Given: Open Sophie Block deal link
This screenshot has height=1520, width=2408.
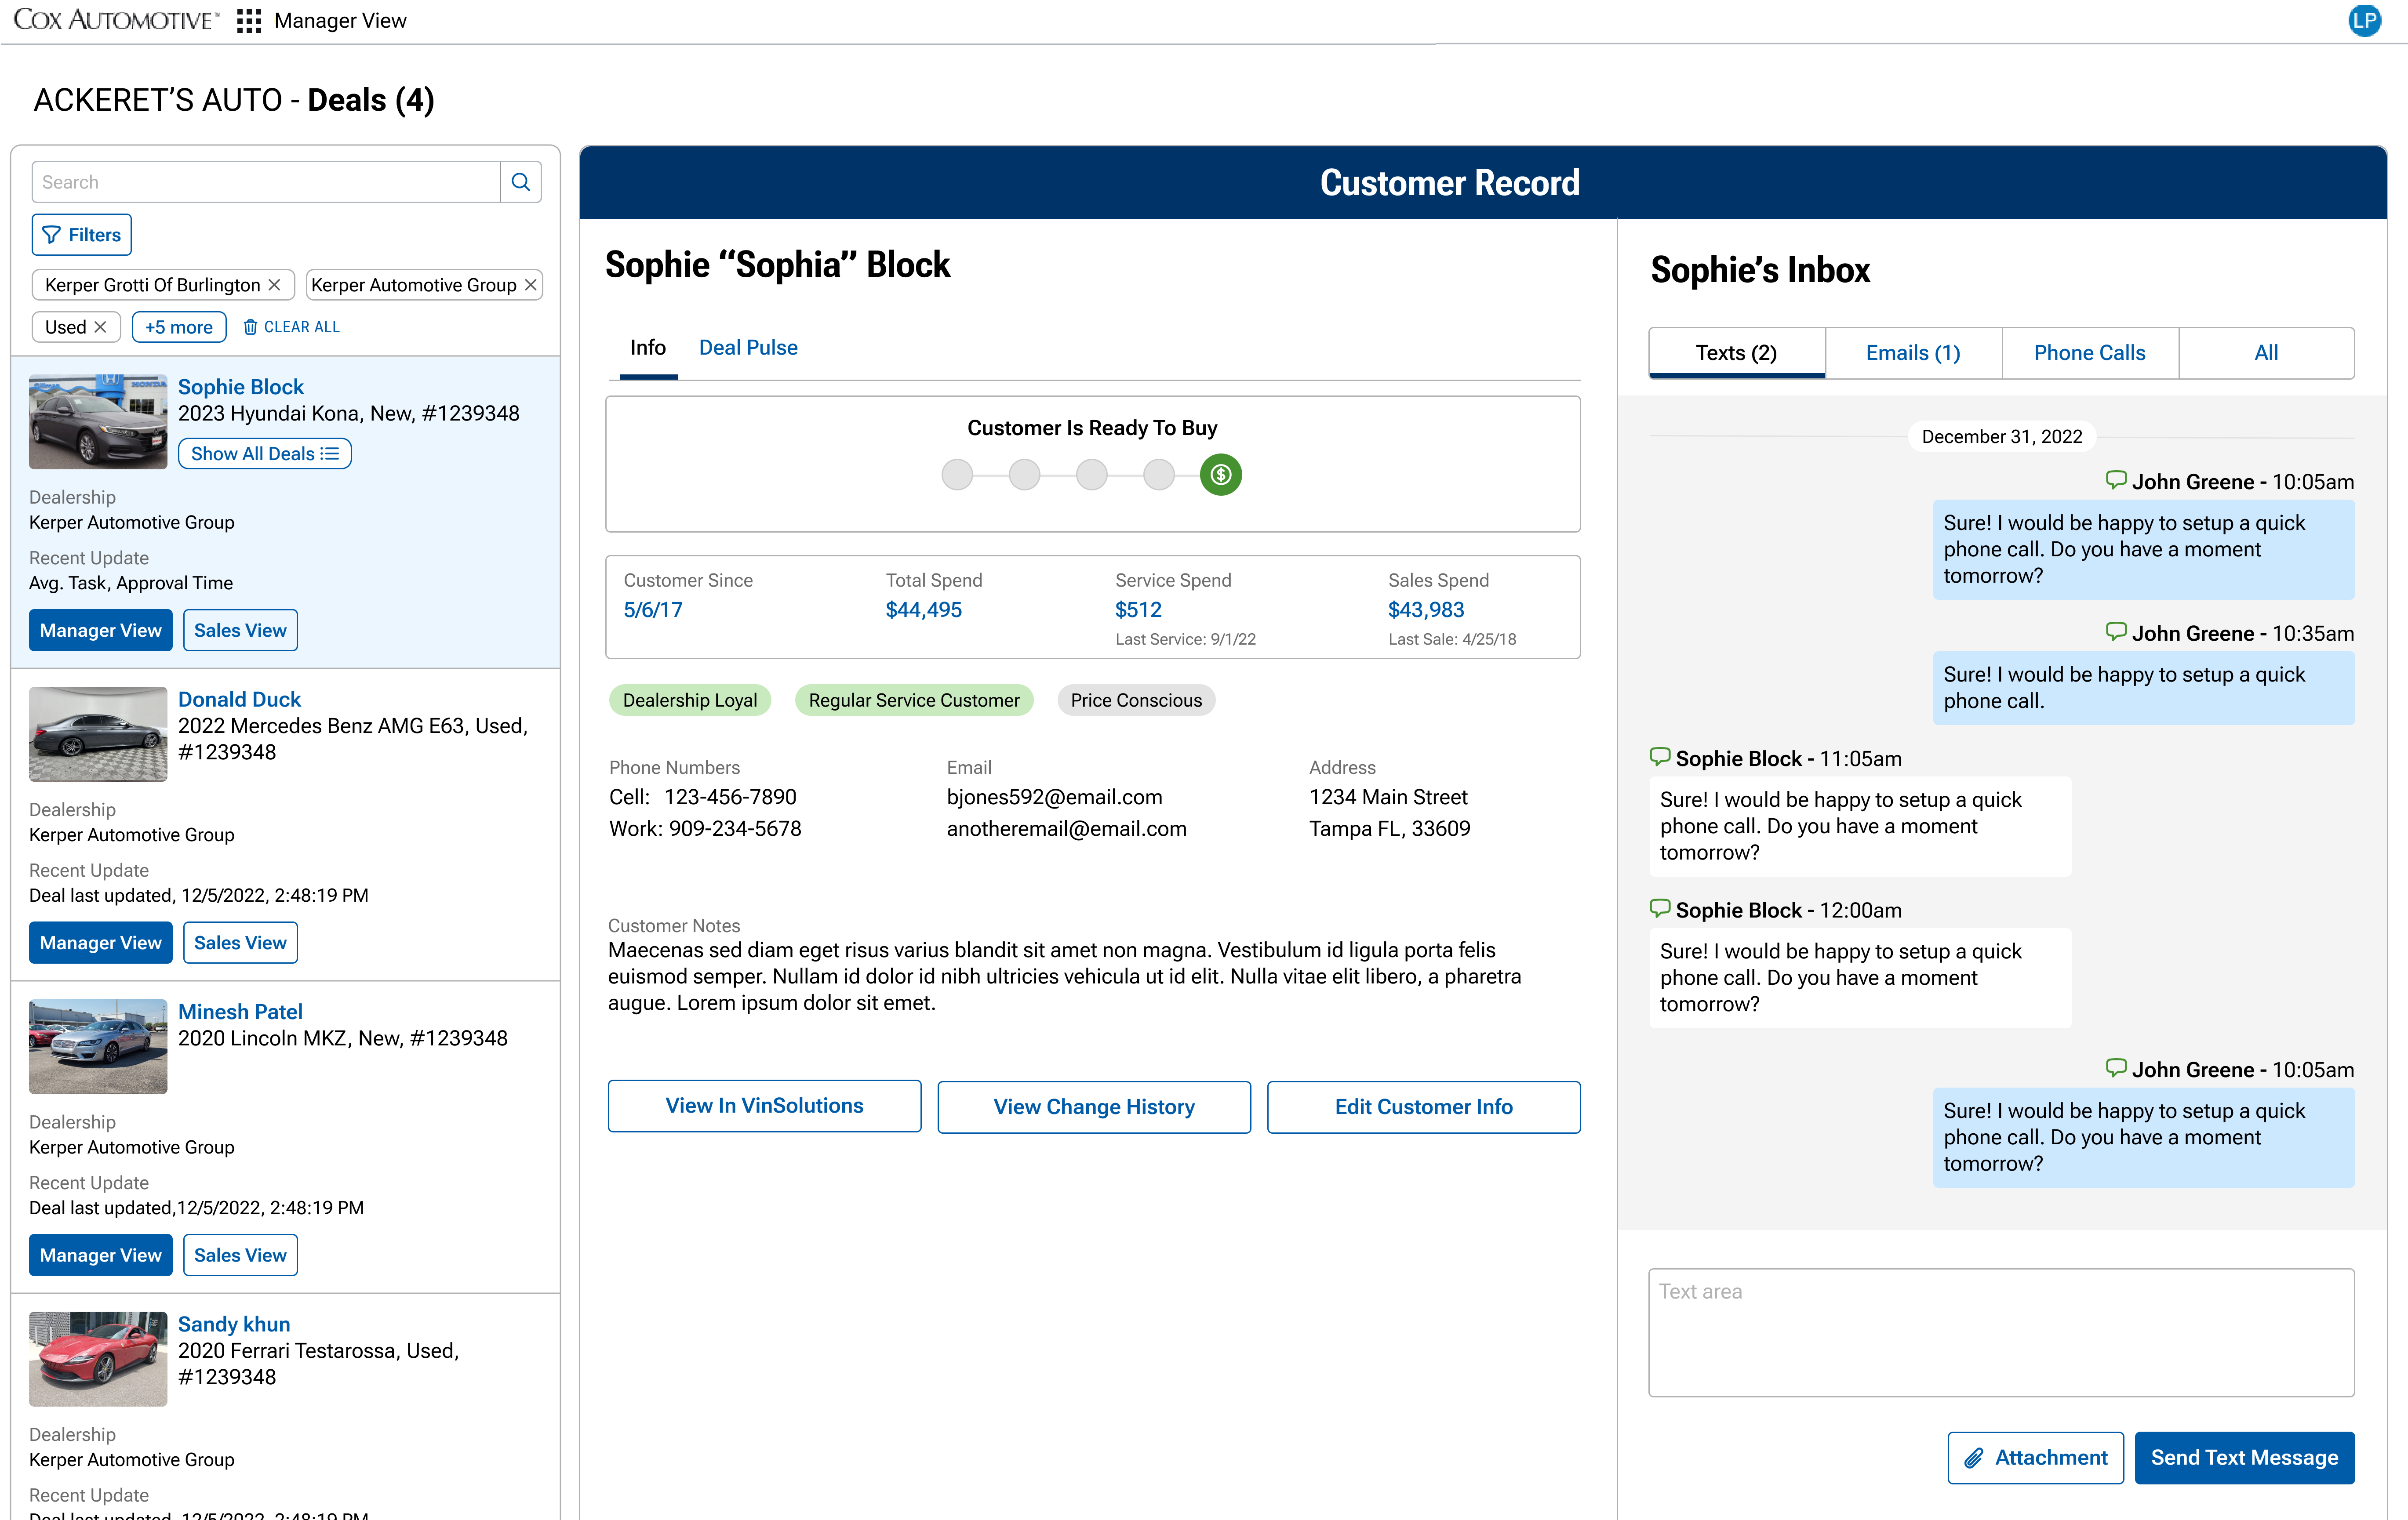Looking at the screenshot, I should tap(241, 387).
